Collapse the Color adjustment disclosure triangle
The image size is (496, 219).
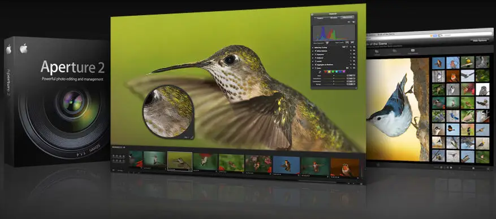tap(313, 68)
